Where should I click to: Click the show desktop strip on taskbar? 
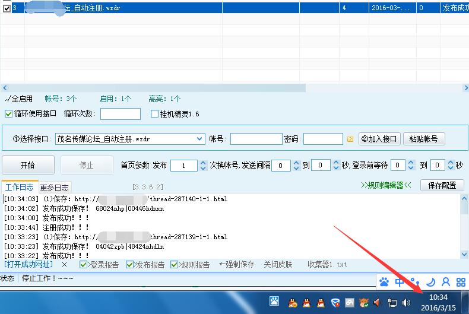coord(465,302)
